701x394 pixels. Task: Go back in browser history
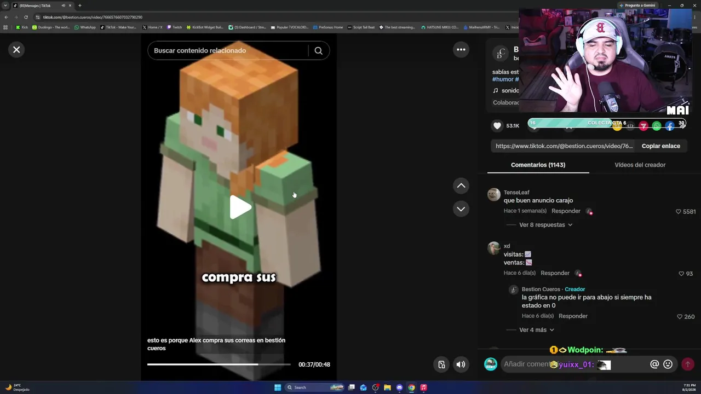[x=6, y=17]
